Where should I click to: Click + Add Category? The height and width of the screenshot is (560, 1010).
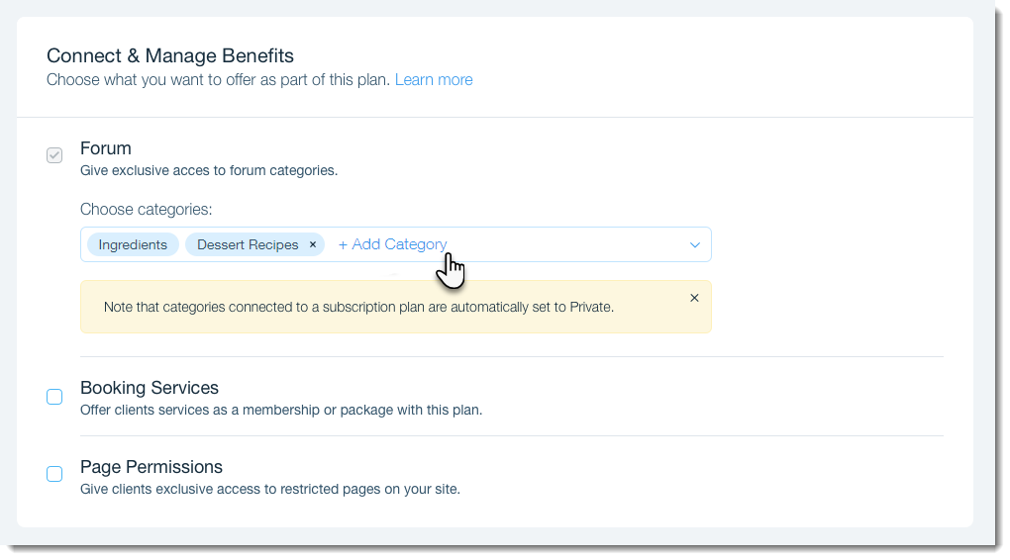392,244
